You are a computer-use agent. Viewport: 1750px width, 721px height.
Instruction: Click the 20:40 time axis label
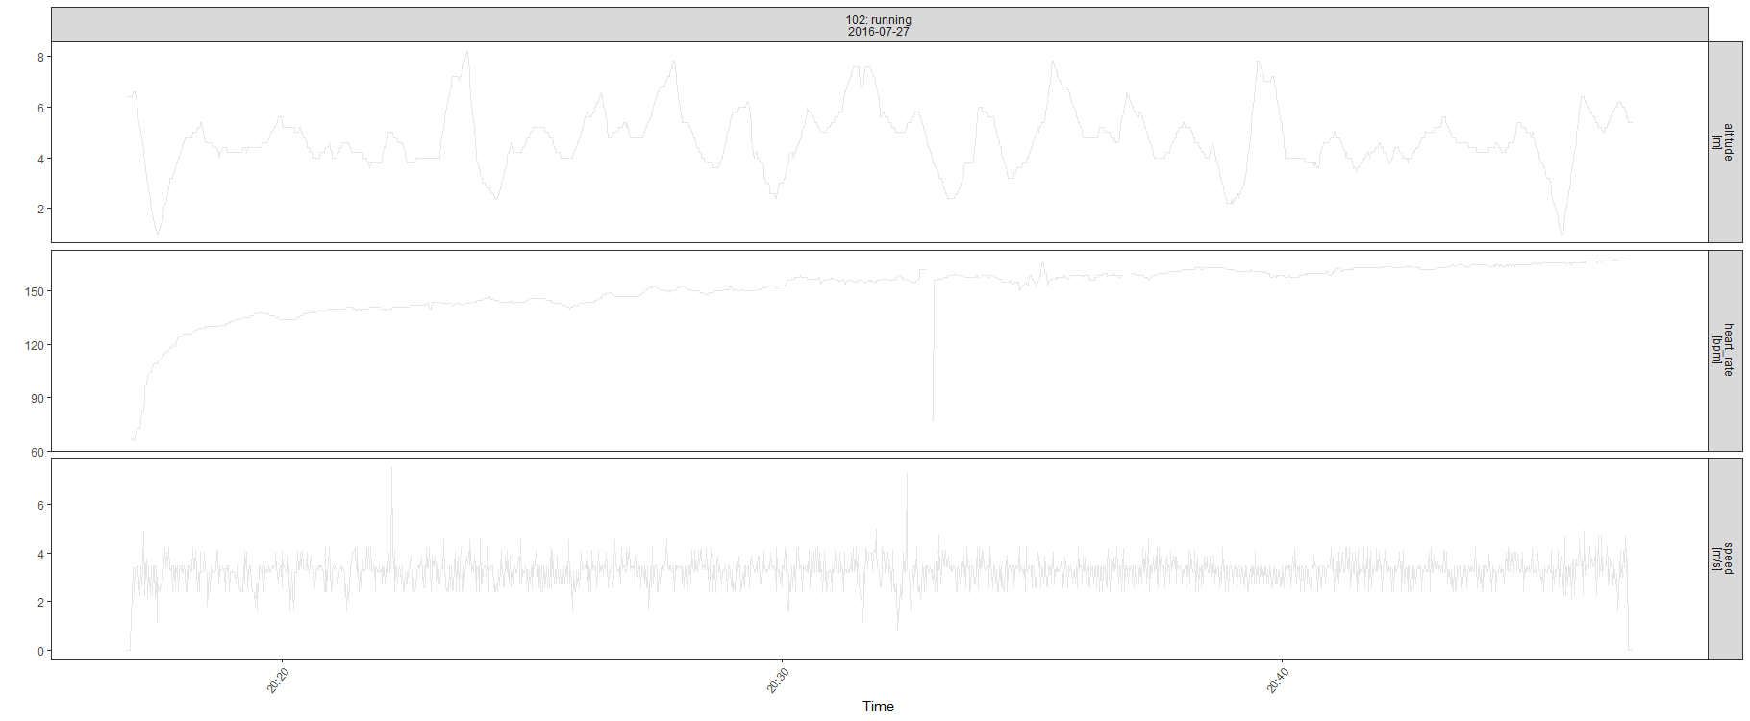[x=1278, y=681]
